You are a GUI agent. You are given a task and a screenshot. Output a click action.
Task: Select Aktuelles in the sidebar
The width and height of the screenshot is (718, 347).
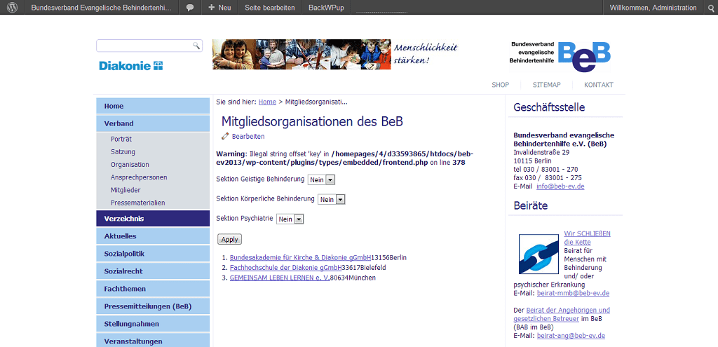[x=153, y=236]
